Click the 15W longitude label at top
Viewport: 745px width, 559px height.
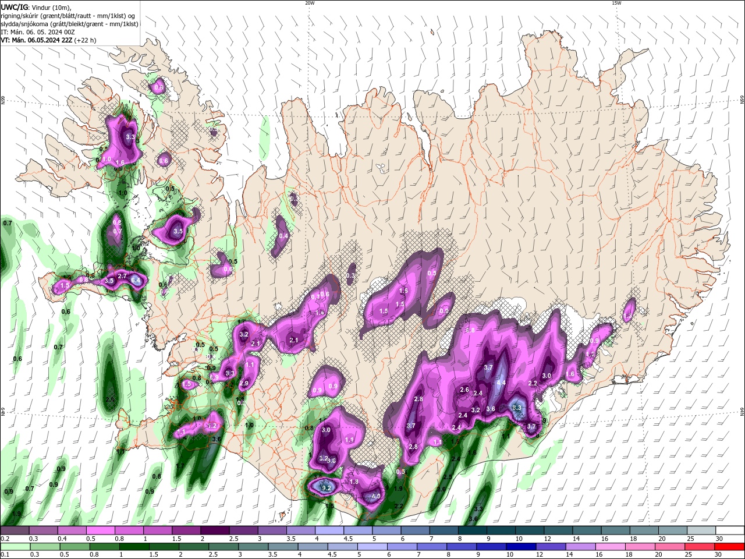point(616,3)
